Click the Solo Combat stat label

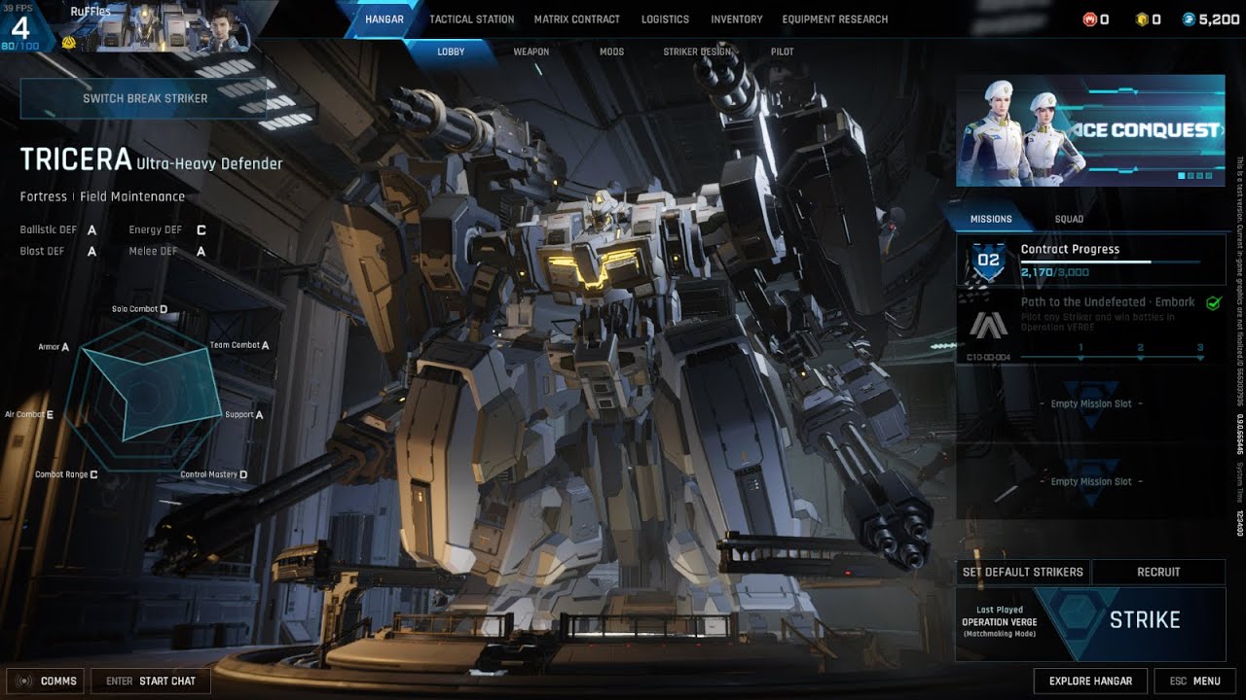coord(139,309)
